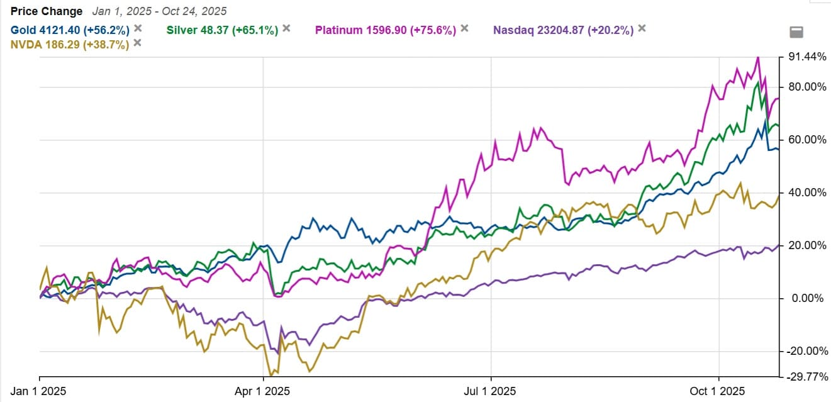Image resolution: width=831 pixels, height=402 pixels.
Task: Click the Jan 1 2025 axis label
Action: tap(40, 391)
